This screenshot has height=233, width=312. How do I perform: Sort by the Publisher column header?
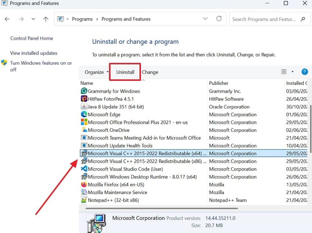[219, 83]
